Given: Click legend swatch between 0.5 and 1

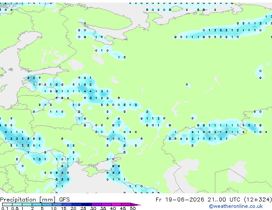Looking at the screenshot, I should click(x=17, y=204).
